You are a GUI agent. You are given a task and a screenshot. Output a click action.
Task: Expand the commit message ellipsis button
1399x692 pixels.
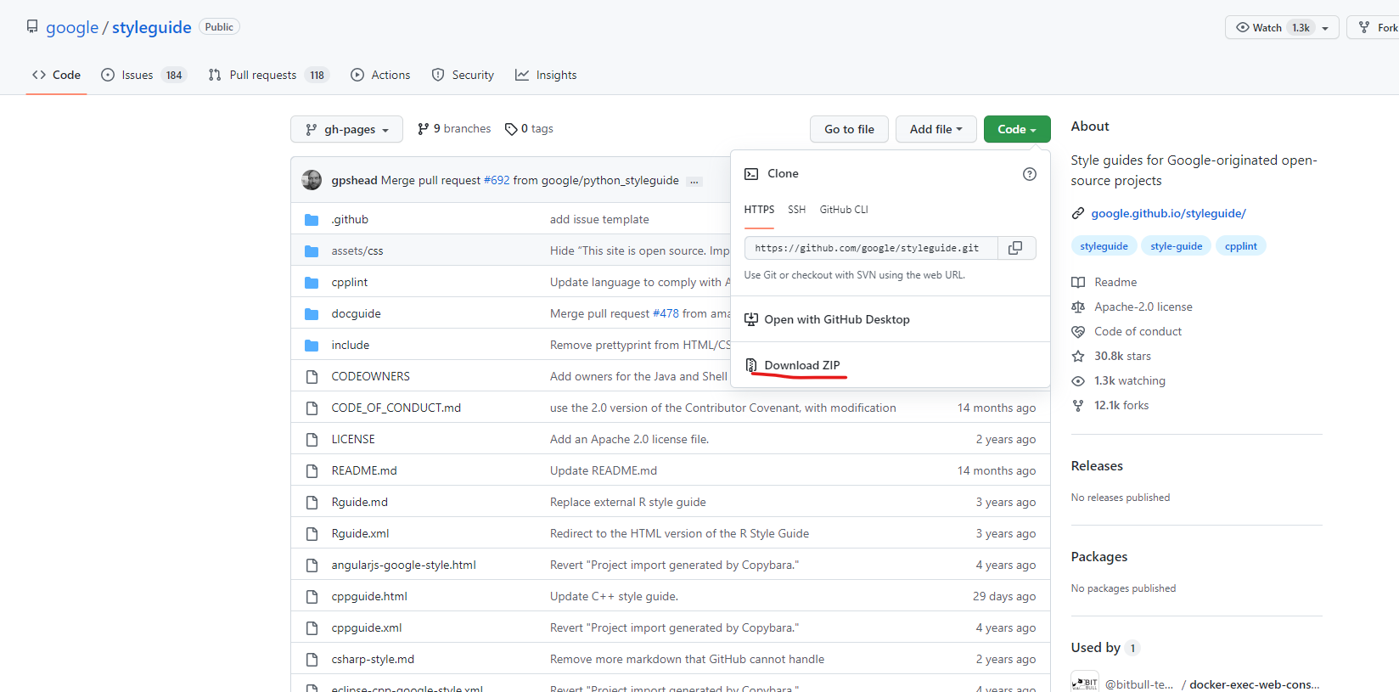(694, 181)
